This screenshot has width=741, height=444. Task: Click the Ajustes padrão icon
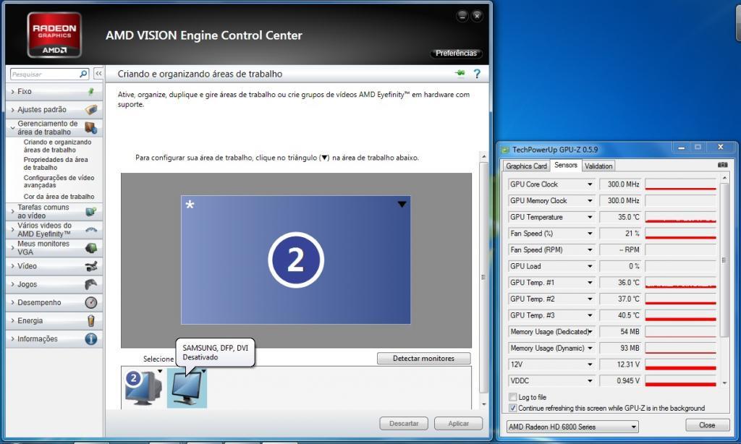91,110
